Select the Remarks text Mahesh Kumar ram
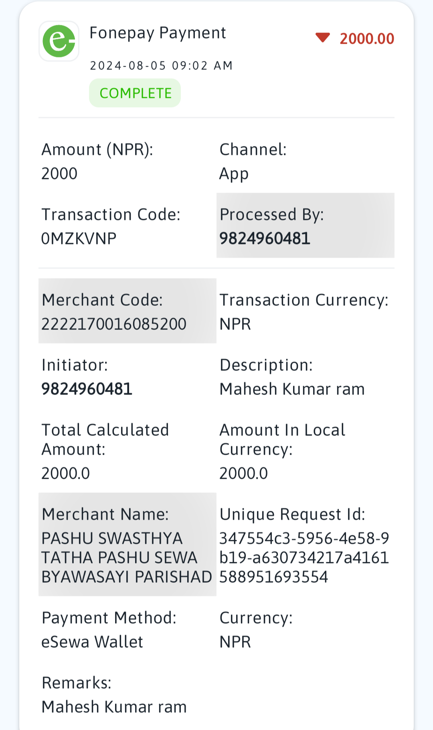Viewport: 433px width, 730px height. [114, 707]
